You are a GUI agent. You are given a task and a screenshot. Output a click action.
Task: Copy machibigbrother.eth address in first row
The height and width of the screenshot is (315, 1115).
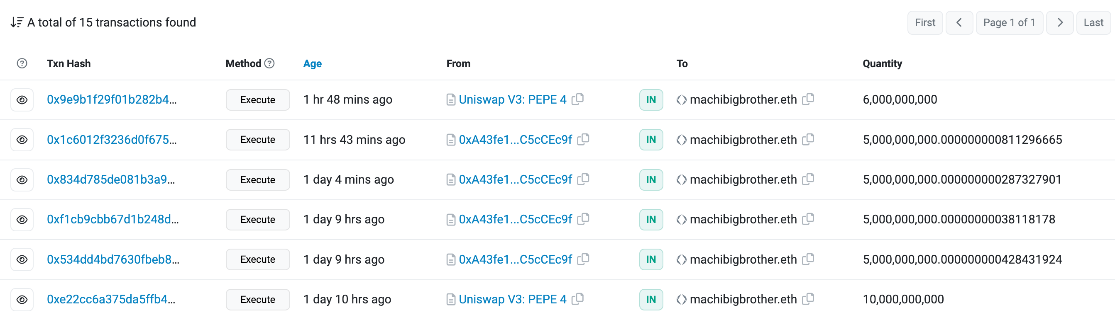[x=808, y=99]
